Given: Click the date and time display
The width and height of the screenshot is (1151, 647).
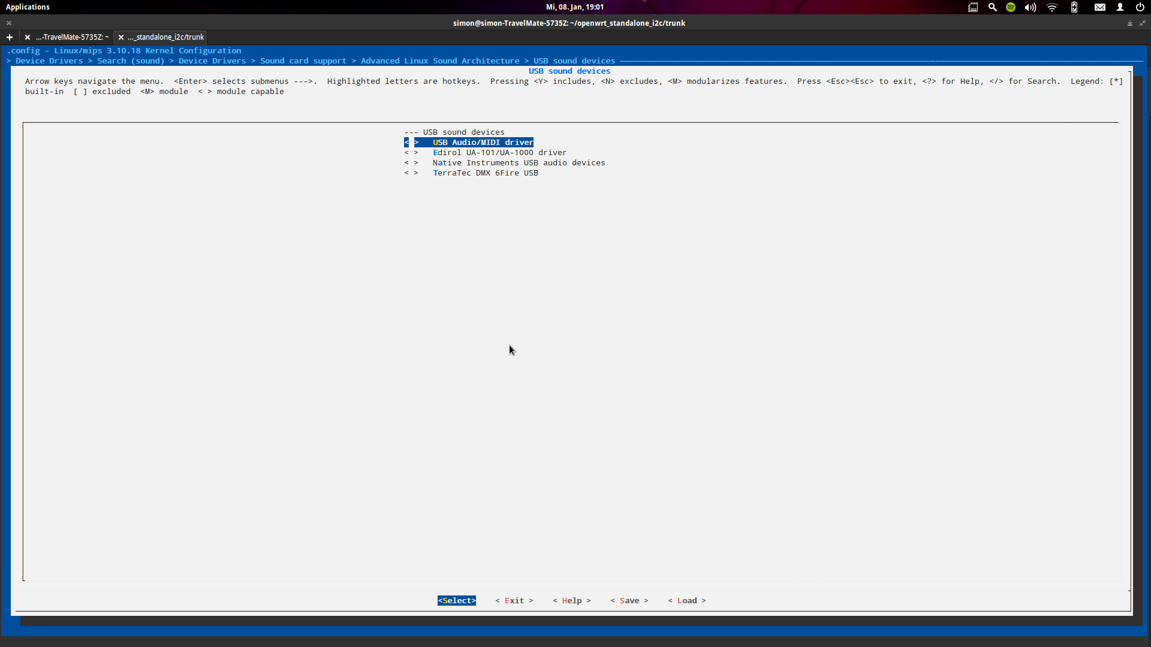Looking at the screenshot, I should click(x=574, y=7).
